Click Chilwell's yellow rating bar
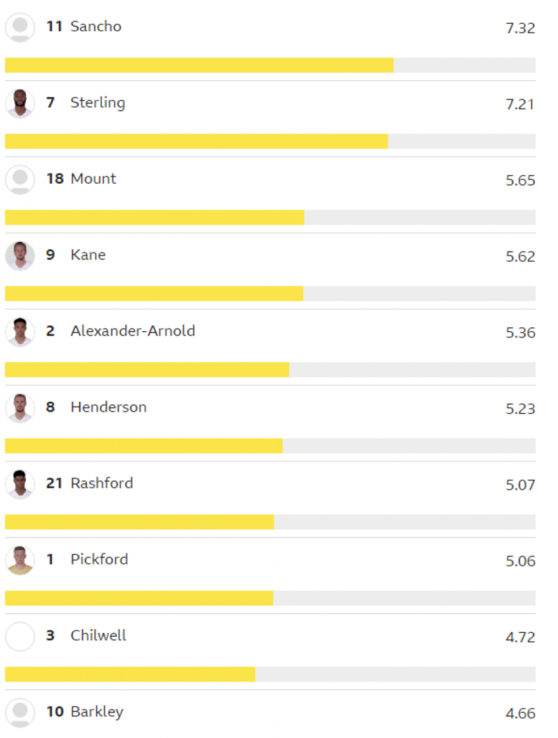The height and width of the screenshot is (738, 558). point(130,674)
